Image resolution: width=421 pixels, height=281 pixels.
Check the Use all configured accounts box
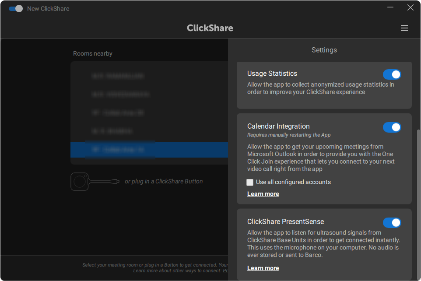click(x=250, y=182)
